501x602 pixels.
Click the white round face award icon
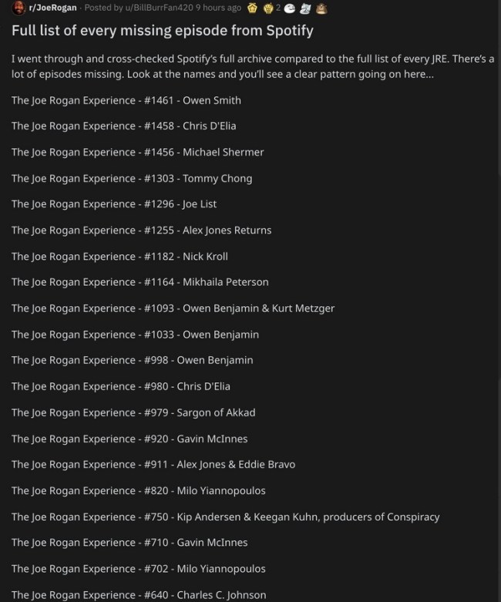(x=290, y=8)
